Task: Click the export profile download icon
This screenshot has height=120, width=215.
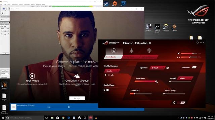Action: [112, 75]
